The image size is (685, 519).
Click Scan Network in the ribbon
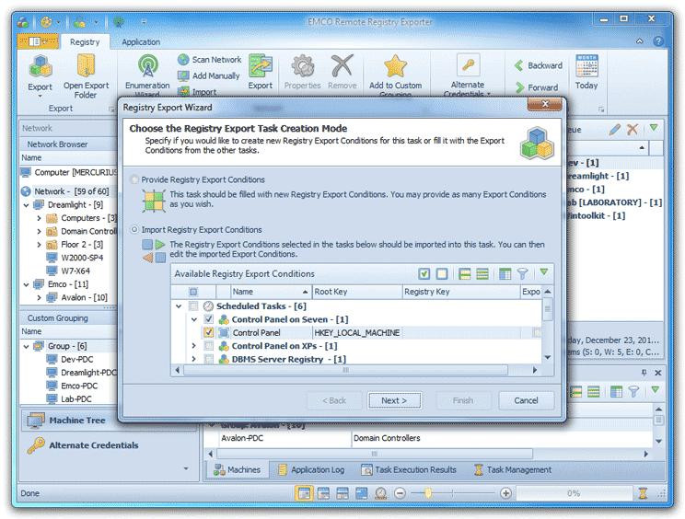(x=209, y=60)
